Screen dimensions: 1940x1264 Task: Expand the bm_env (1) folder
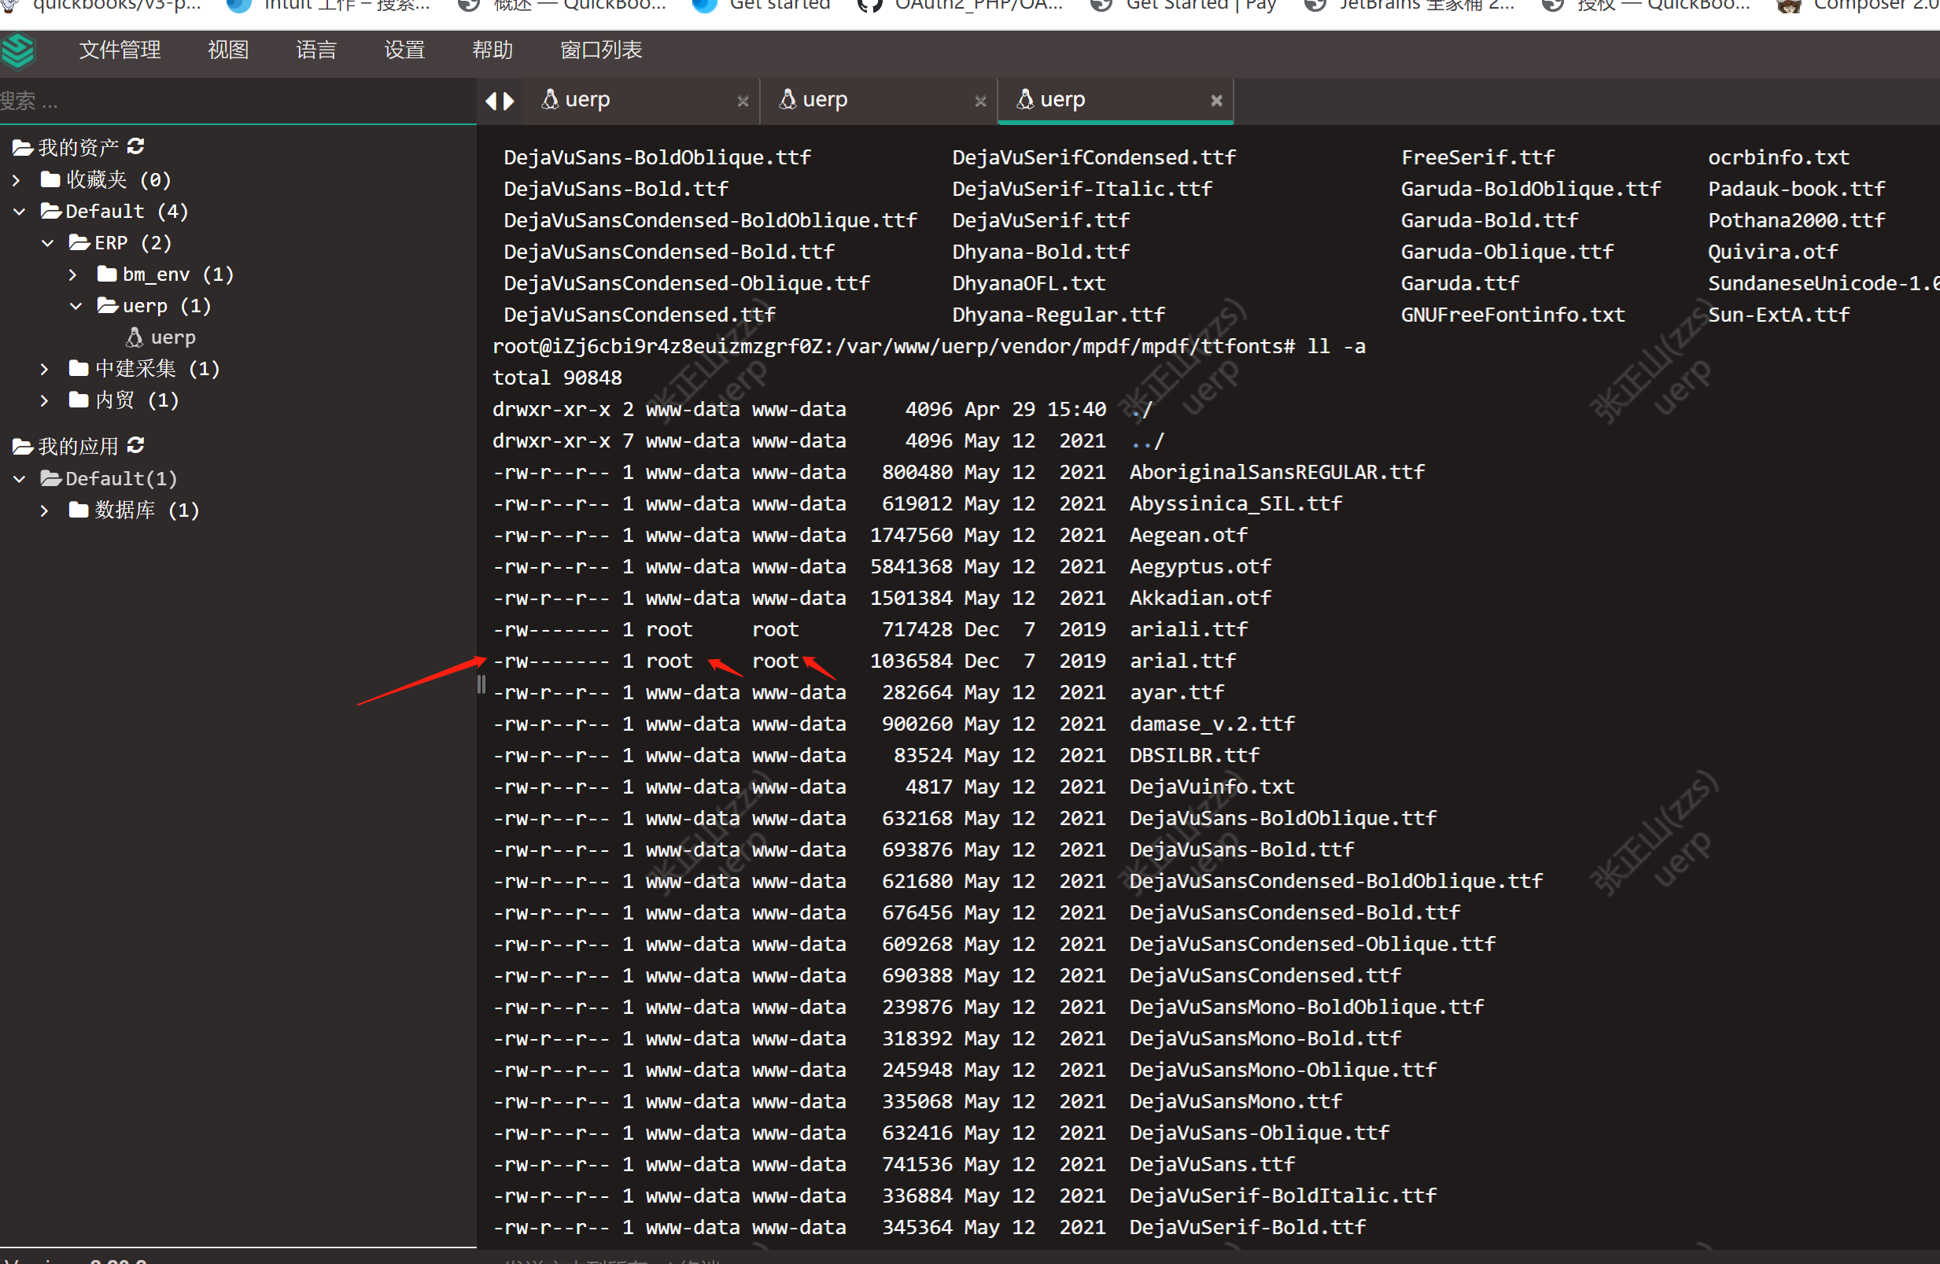click(x=73, y=275)
